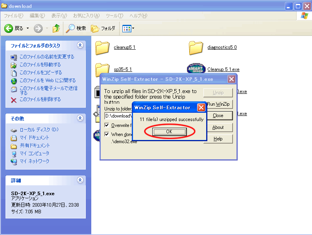312x235 pixels.
Task: Click このファイルを移動する link
Action: click(x=40, y=65)
